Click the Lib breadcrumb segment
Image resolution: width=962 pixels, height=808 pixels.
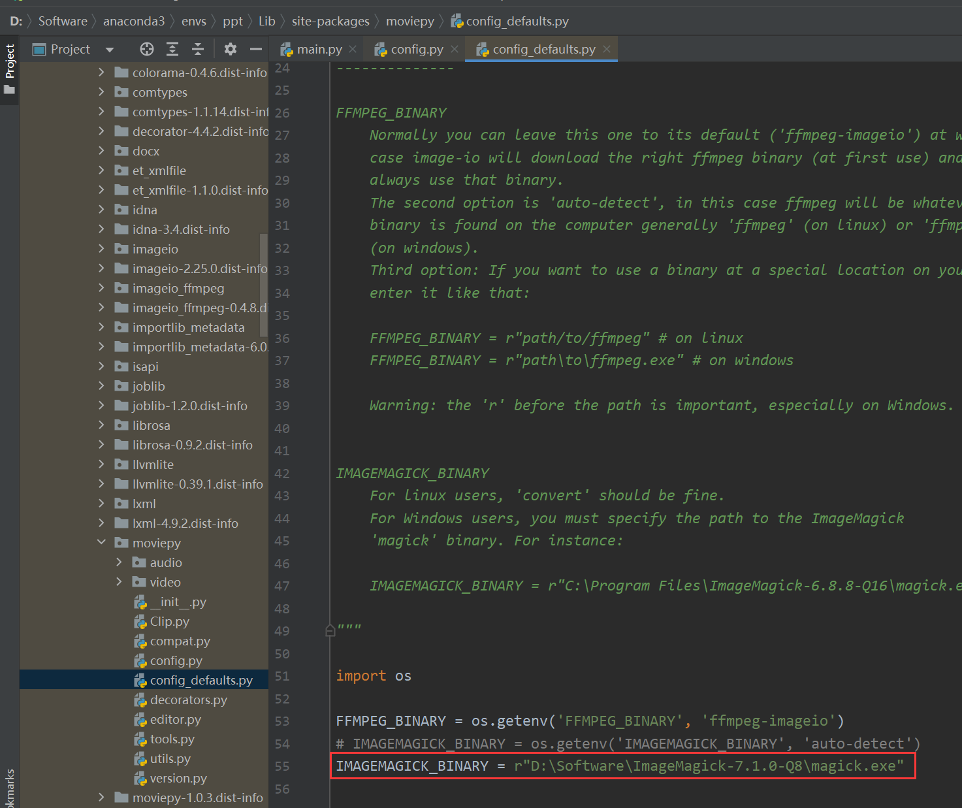tap(267, 21)
